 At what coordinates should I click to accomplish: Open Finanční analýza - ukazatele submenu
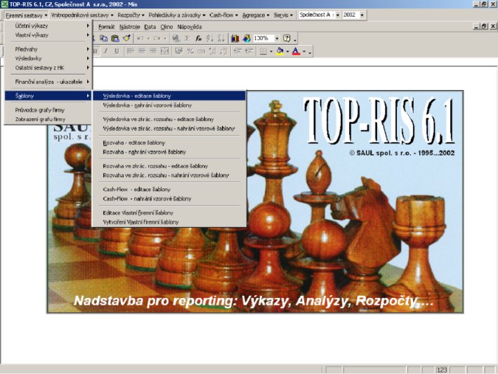pyautogui.click(x=48, y=82)
